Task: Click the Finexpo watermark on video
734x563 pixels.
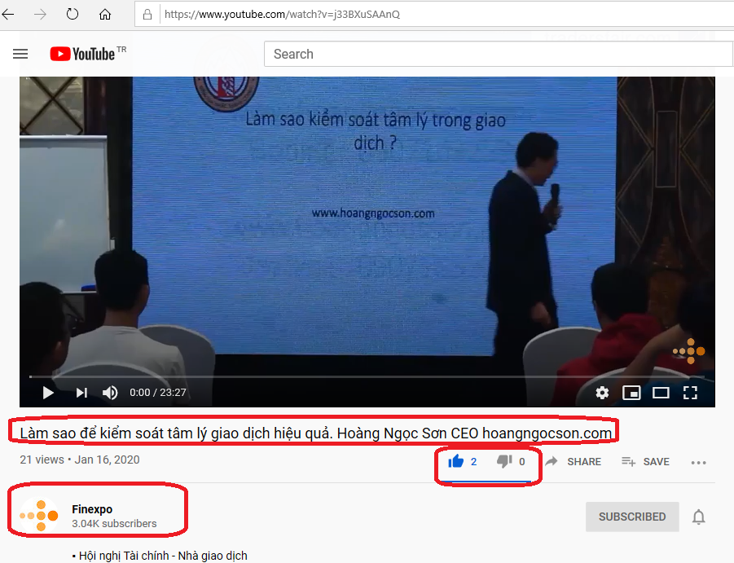Action: pos(689,351)
